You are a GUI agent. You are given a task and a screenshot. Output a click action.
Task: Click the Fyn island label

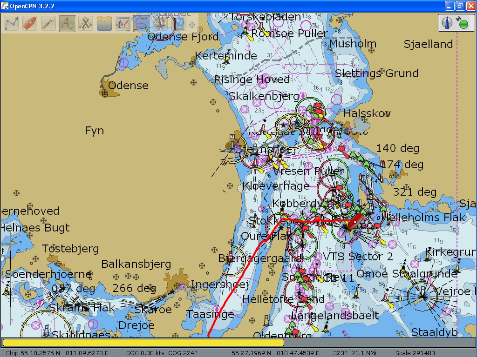pyautogui.click(x=94, y=131)
